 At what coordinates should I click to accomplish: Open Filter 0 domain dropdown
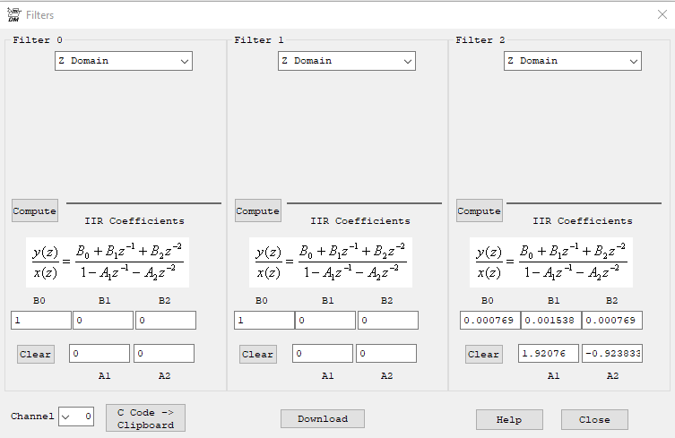(x=124, y=61)
